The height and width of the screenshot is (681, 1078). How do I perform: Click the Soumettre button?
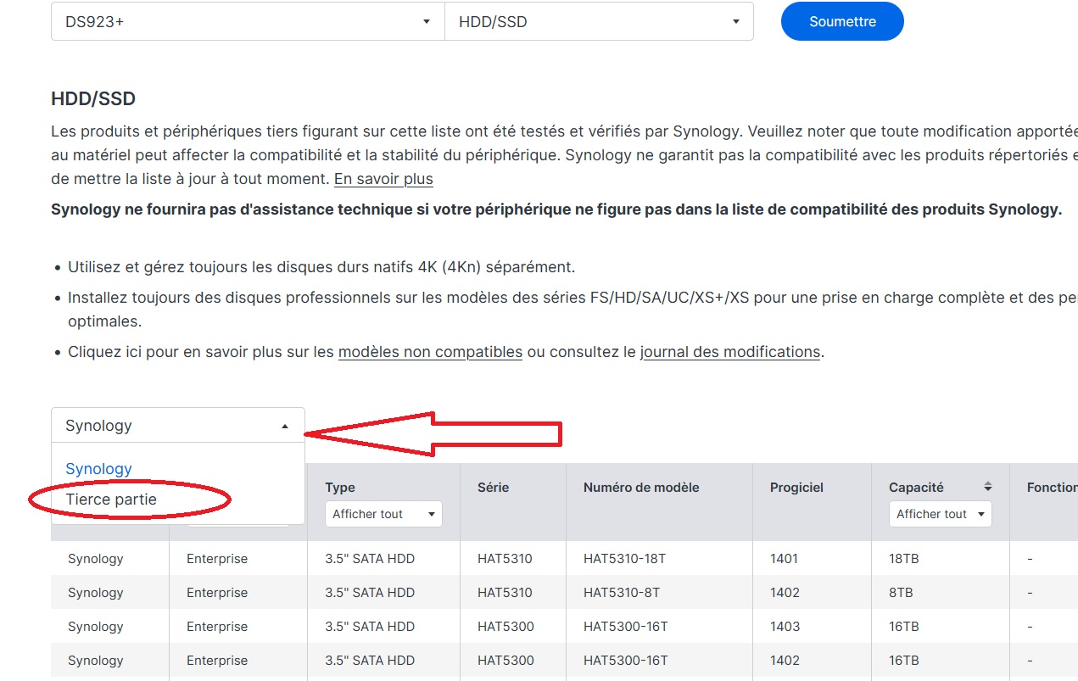coord(842,21)
